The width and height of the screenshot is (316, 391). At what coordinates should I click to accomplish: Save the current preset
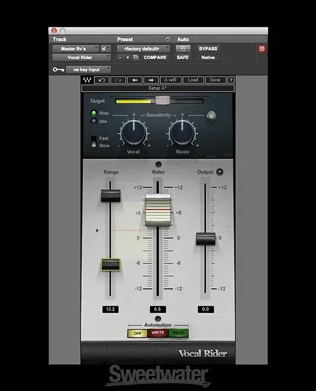click(x=215, y=80)
